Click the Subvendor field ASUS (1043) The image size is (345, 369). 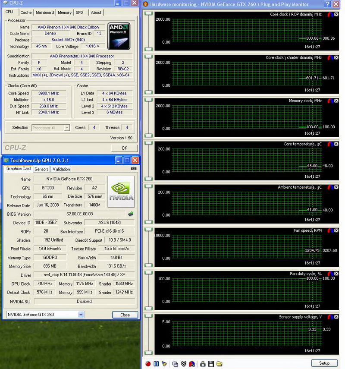tap(110, 222)
